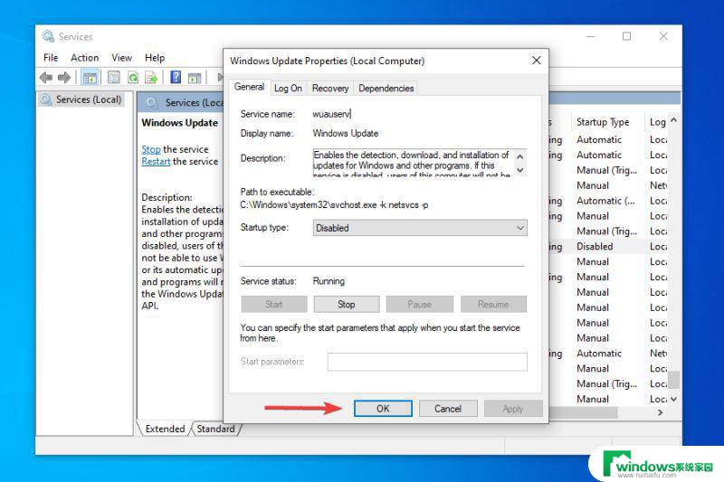Click the Forward arrow in Services toolbar
The width and height of the screenshot is (724, 482).
coord(64,78)
